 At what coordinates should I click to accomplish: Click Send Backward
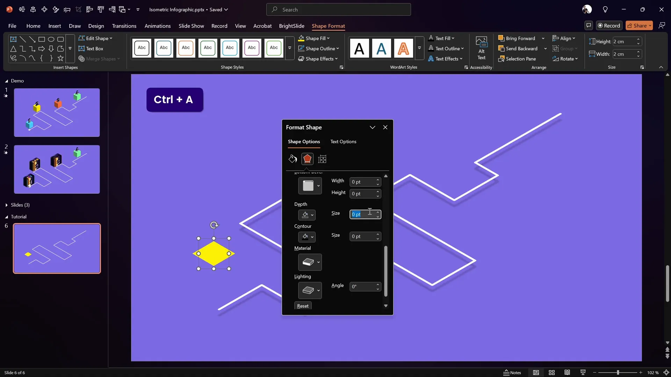[x=518, y=49]
